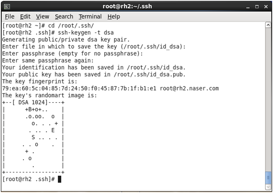Minimize the root@rh2 terminal window
Image resolution: width=273 pixels, height=193 pixels.
click(249, 6)
